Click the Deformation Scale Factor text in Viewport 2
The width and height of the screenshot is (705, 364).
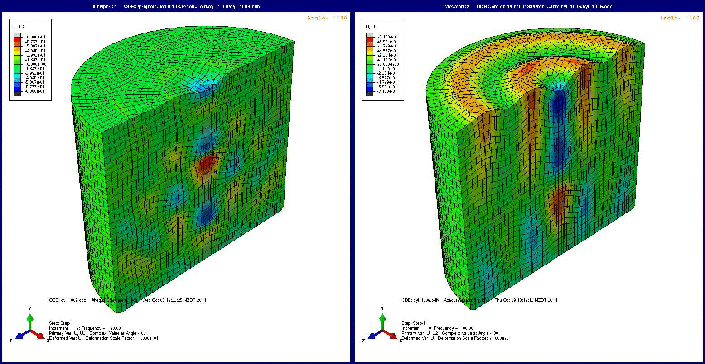point(474,338)
